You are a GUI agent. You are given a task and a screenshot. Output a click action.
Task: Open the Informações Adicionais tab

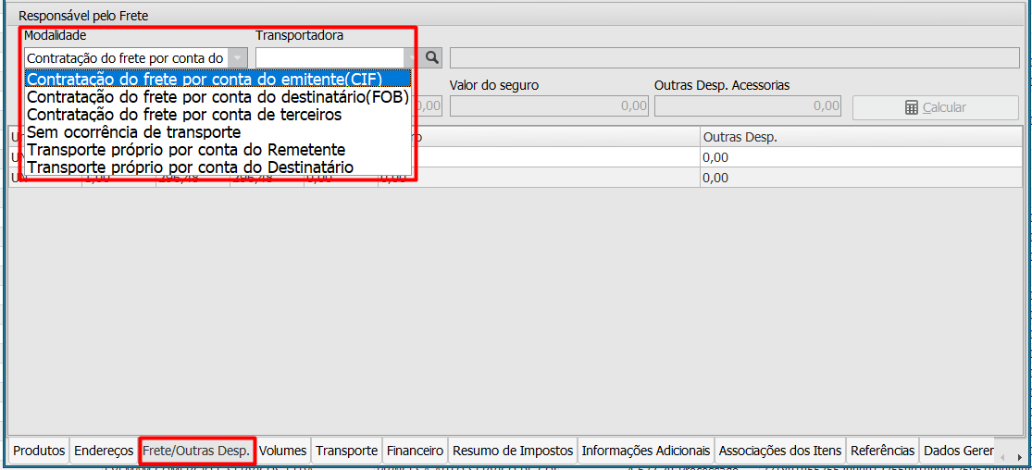[x=645, y=451]
